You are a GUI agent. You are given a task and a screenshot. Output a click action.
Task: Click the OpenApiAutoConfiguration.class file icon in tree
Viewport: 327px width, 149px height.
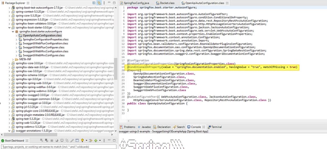click(20, 36)
